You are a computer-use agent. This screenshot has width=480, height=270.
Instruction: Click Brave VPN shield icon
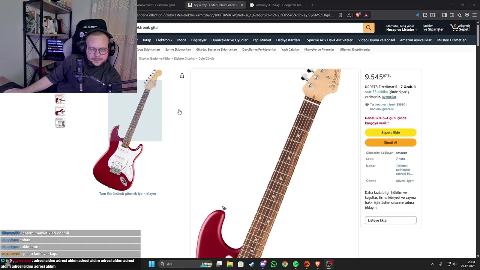point(467,15)
